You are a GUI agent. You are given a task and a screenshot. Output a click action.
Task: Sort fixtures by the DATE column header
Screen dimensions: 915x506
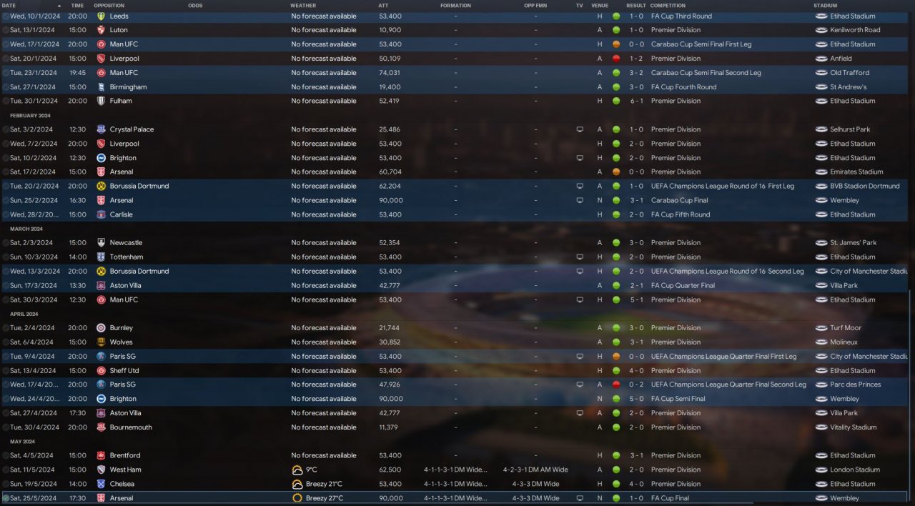coord(9,6)
